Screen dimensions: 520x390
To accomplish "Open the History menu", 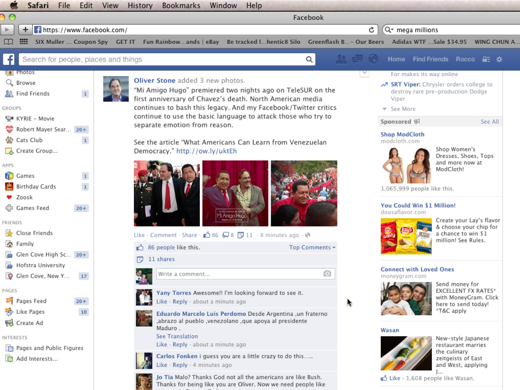I will [x=140, y=5].
